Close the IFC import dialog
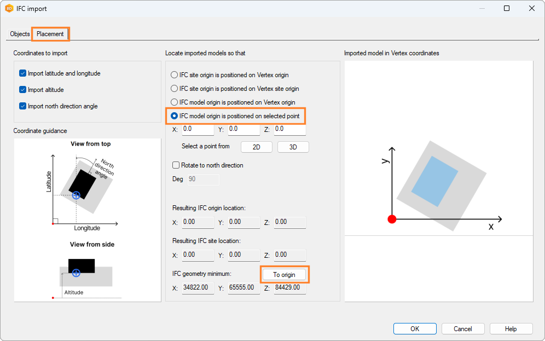545x341 pixels. coord(531,8)
